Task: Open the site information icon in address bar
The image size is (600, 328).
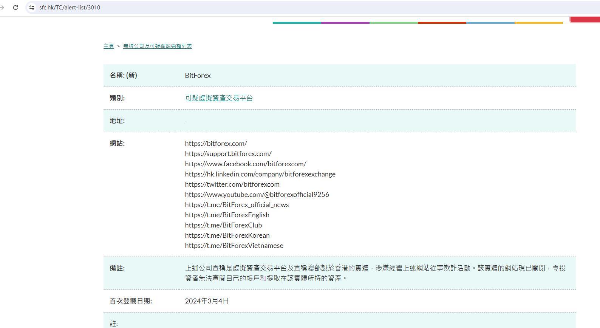Action: (x=32, y=8)
